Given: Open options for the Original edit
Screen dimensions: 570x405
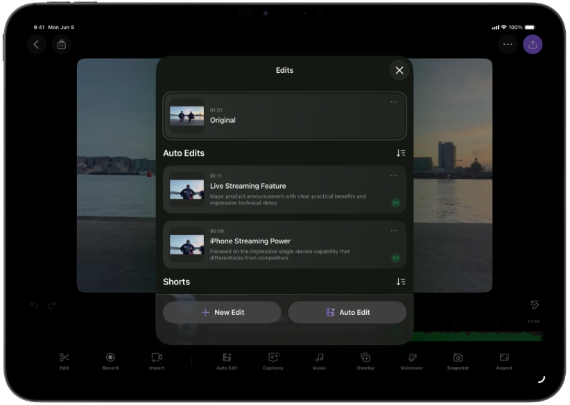Looking at the screenshot, I should pos(394,102).
